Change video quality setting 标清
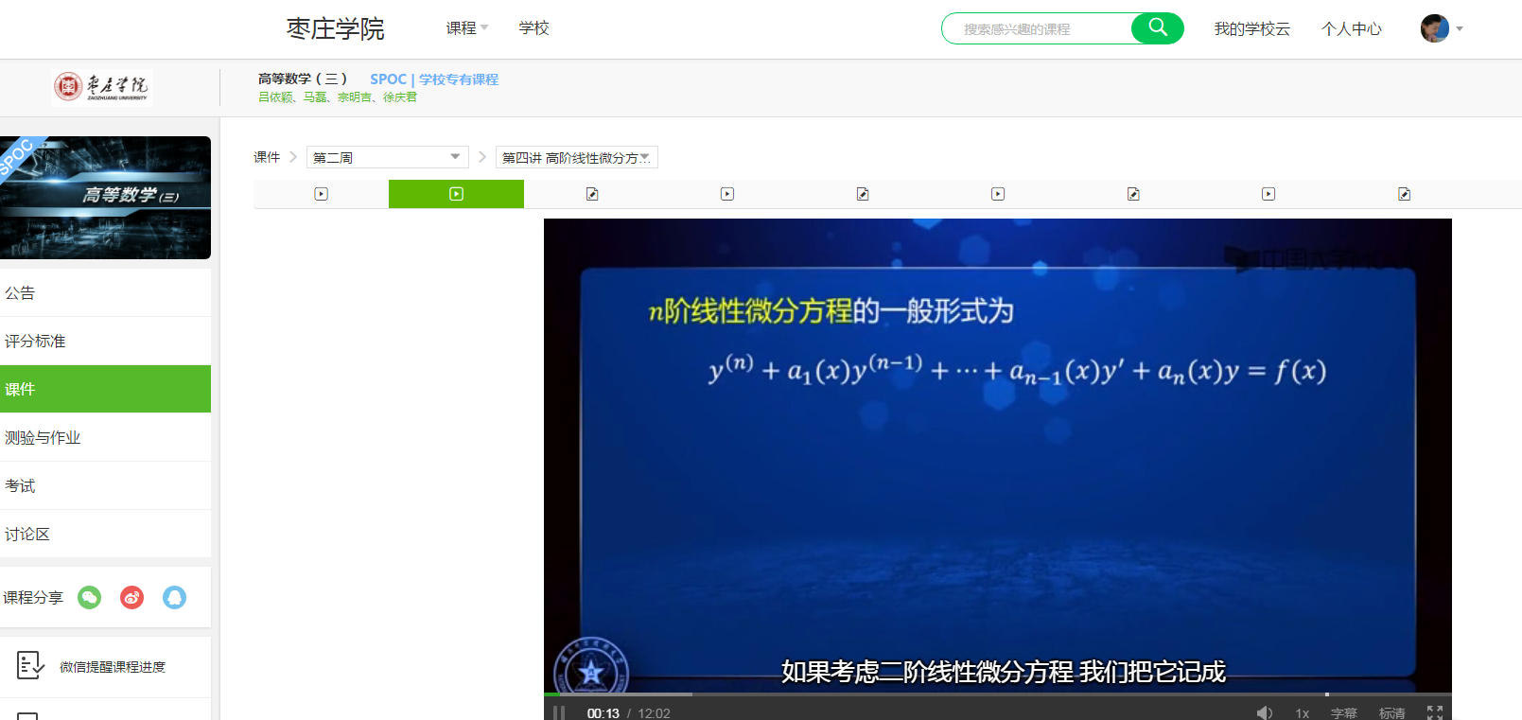1522x720 pixels. point(1391,712)
